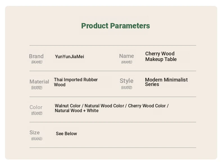222x163 pixels.
Task: Click Cherry Wood Makeup Table text
Action: pyautogui.click(x=161, y=56)
